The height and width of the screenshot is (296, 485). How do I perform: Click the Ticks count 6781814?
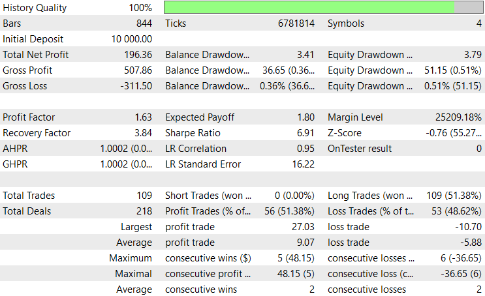(x=296, y=23)
